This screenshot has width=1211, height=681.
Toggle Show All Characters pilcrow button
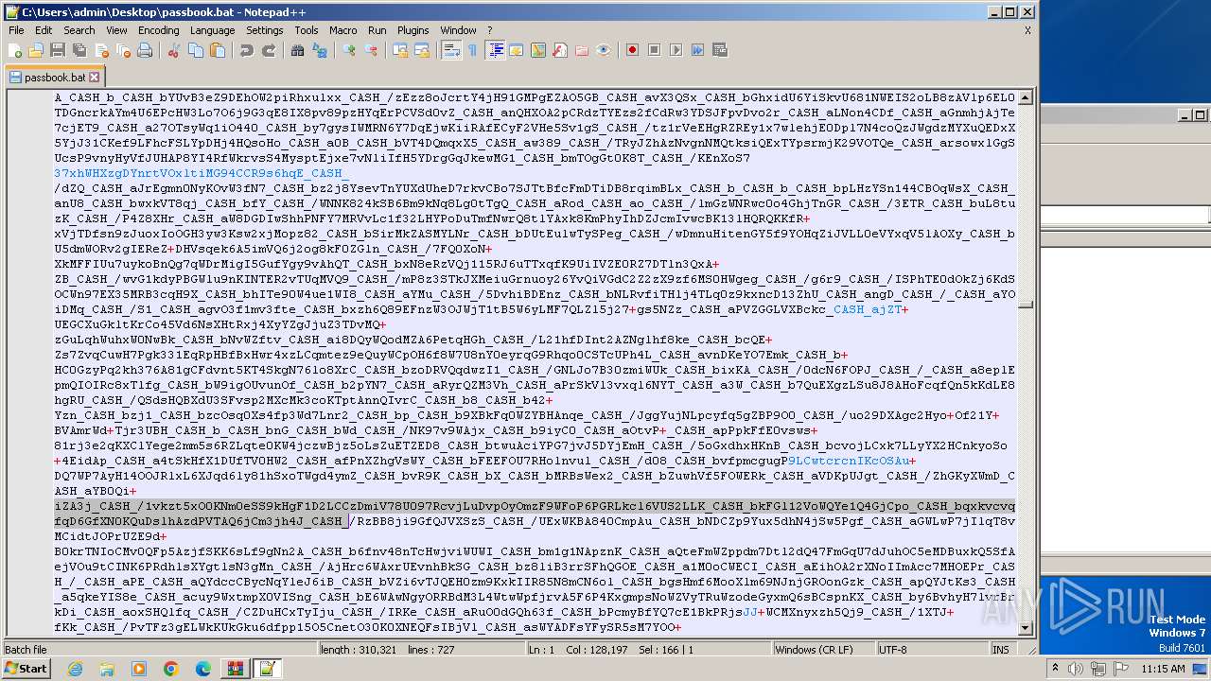(x=472, y=50)
